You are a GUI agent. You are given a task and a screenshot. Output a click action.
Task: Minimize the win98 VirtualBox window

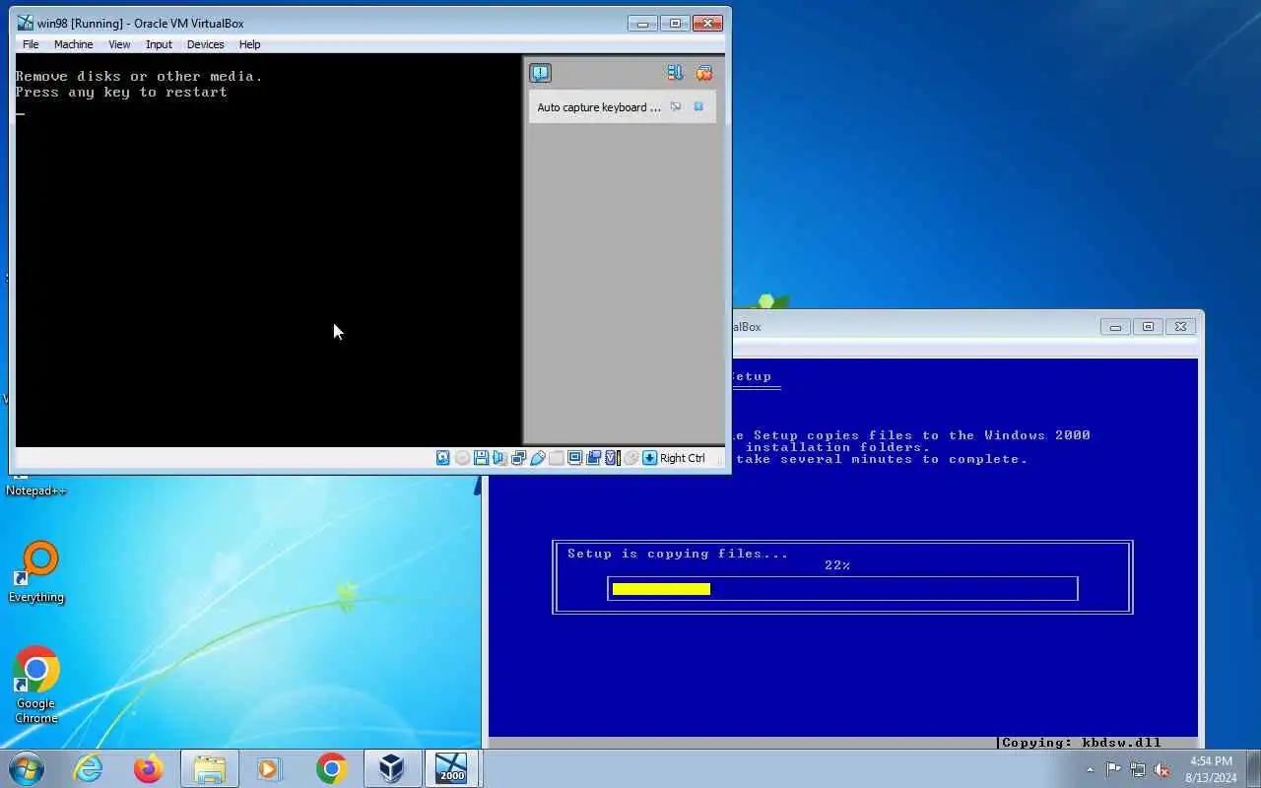pos(642,24)
